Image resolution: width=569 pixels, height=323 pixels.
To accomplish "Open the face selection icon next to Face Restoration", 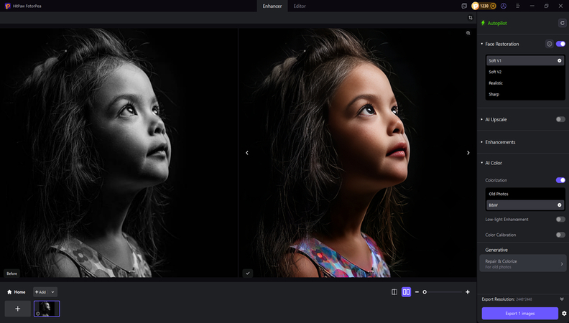I will coord(550,44).
